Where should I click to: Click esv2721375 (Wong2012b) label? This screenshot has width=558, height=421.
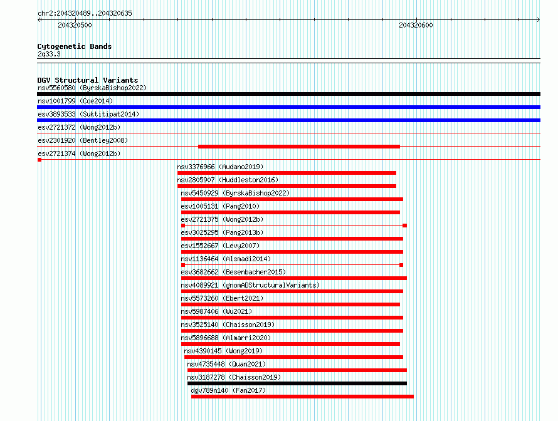pos(222,219)
